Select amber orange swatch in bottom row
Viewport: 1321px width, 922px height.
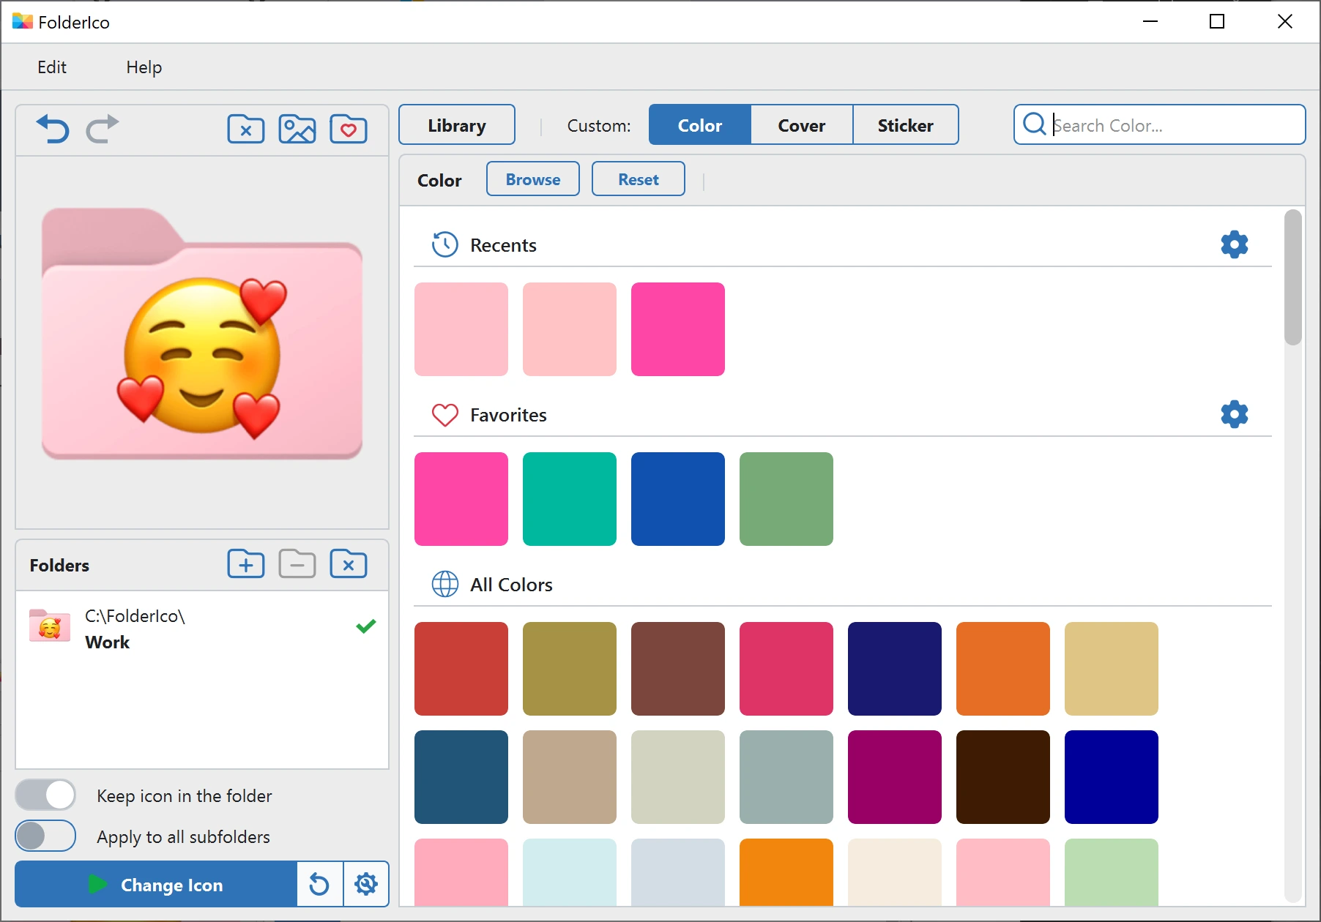pos(786,872)
